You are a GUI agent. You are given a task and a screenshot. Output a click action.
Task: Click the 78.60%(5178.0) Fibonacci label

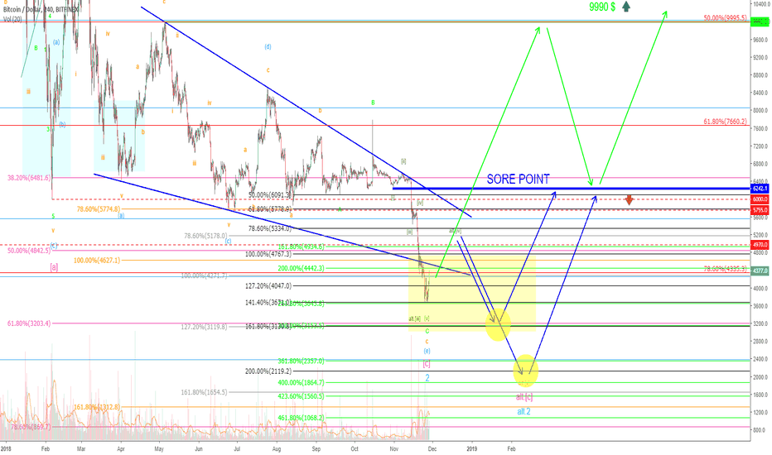(205, 236)
